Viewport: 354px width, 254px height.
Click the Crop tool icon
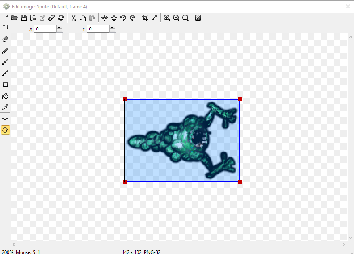pos(145,18)
